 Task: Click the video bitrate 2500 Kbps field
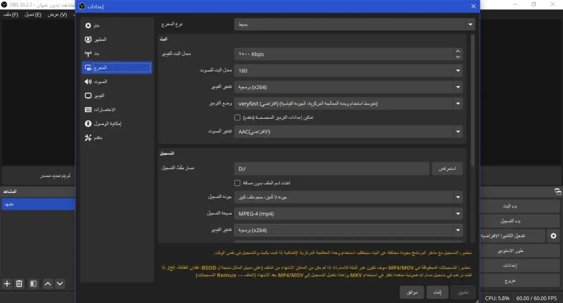[x=344, y=54]
